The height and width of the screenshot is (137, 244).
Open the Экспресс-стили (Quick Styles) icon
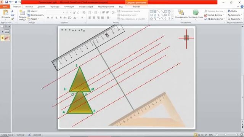click(196, 12)
